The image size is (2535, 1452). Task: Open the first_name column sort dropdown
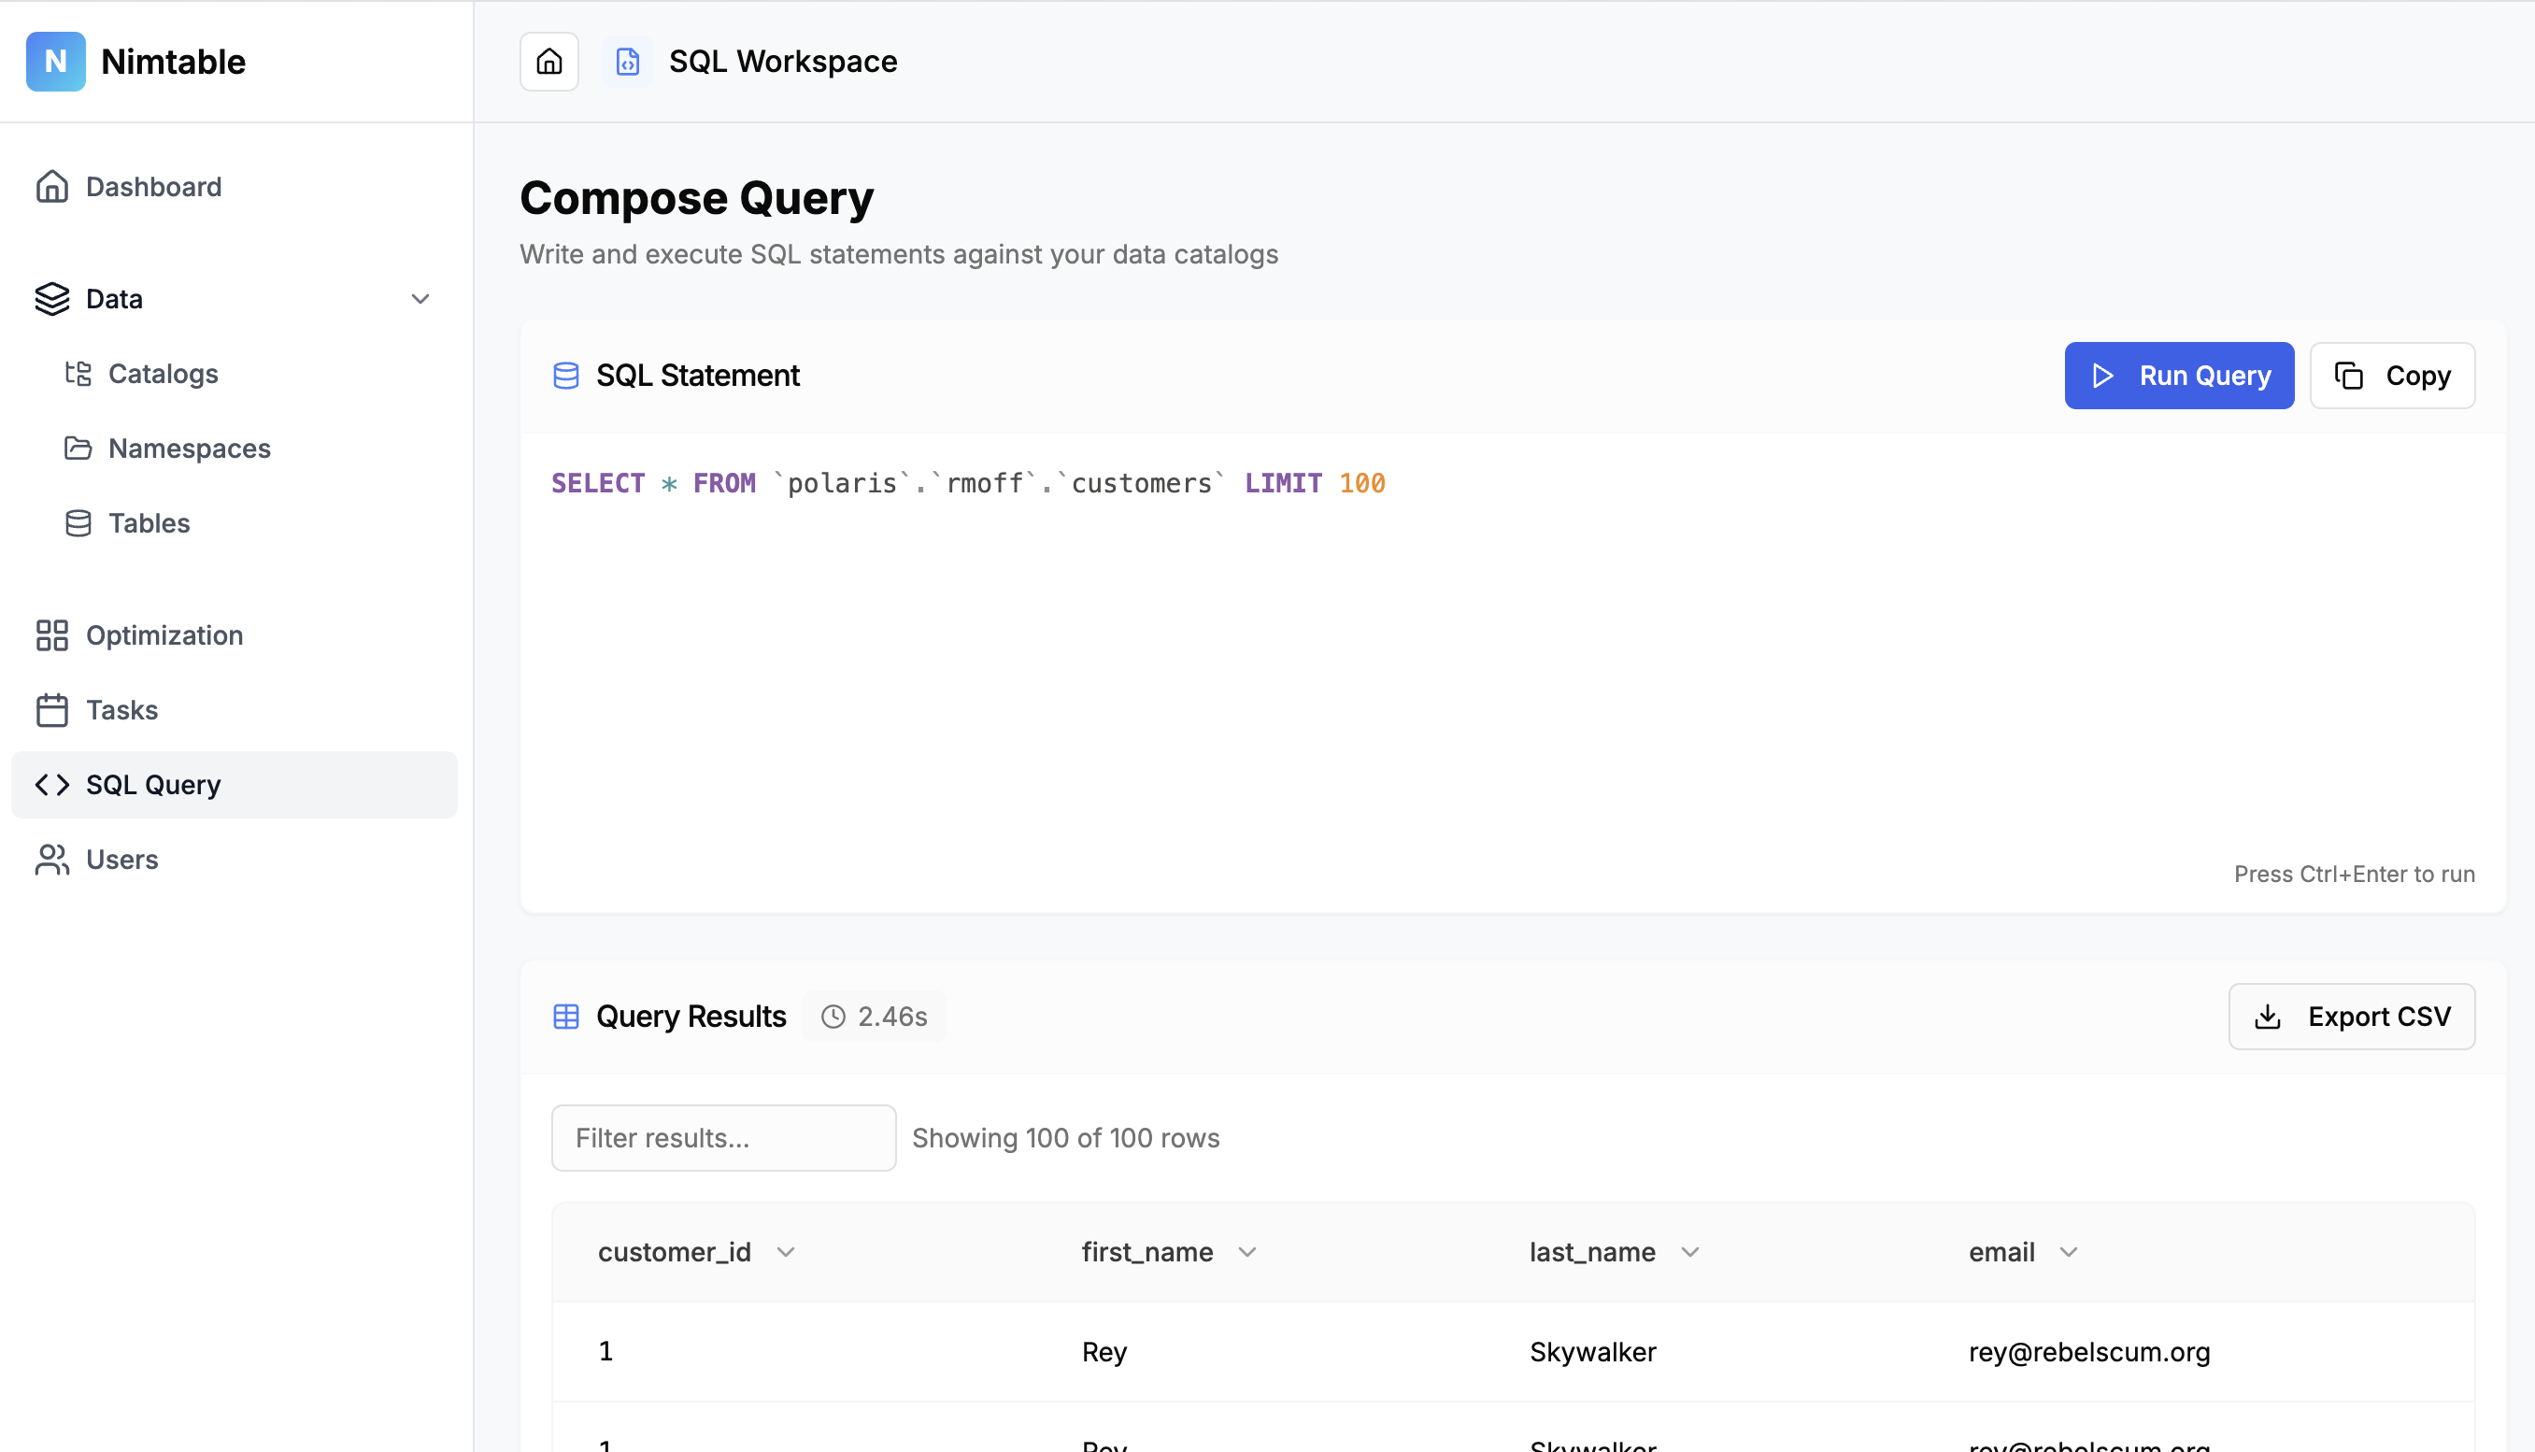(1246, 1253)
